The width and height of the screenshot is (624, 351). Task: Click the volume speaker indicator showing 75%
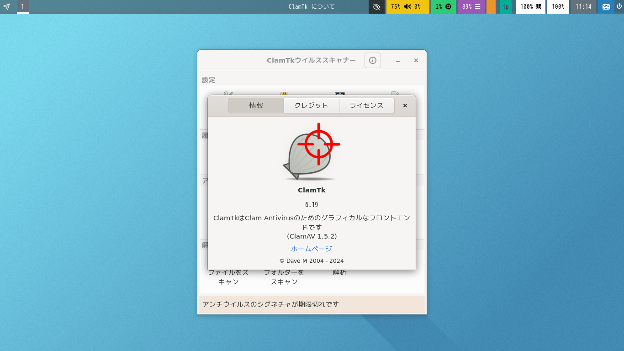pos(407,7)
